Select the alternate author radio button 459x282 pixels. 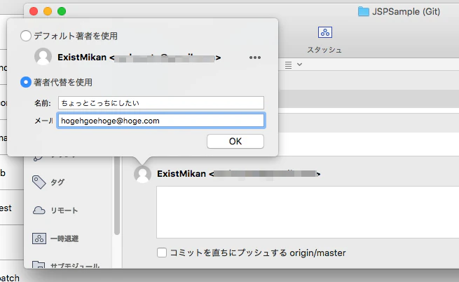tap(26, 82)
